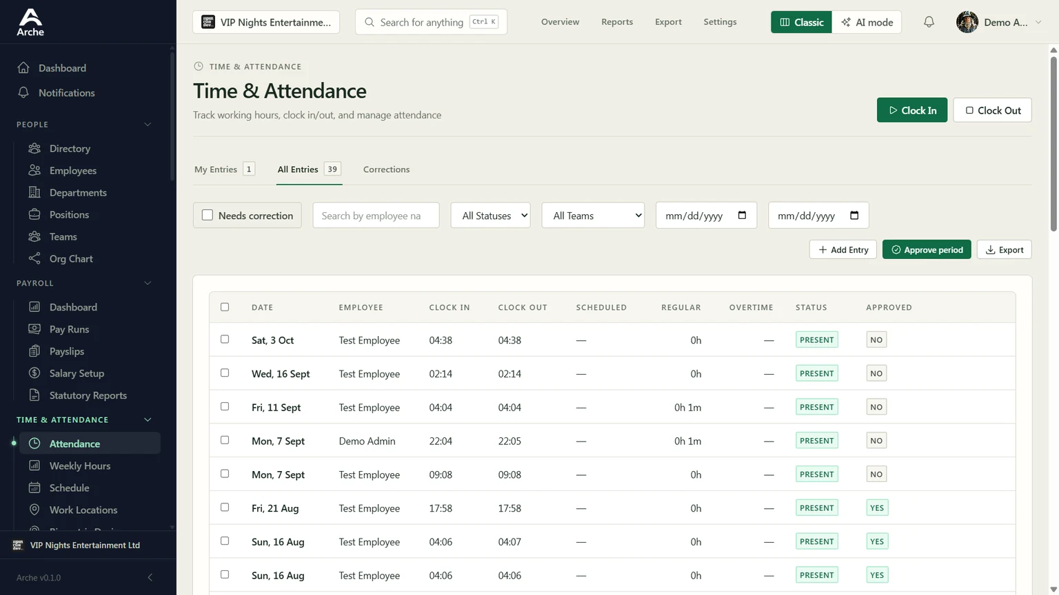Collapse the PAYROLL sidebar section chevron
1059x595 pixels.
[x=148, y=283]
